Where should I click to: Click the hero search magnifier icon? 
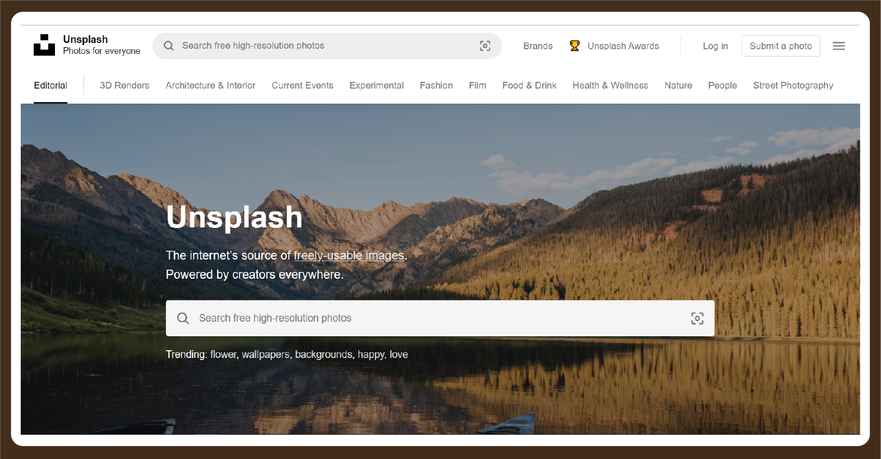(x=183, y=318)
